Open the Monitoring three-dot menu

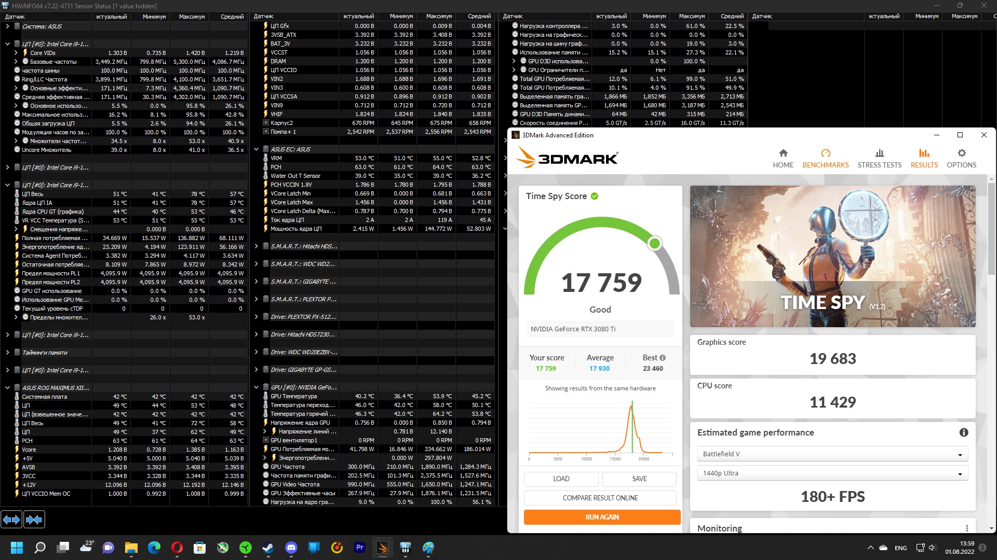tap(967, 528)
